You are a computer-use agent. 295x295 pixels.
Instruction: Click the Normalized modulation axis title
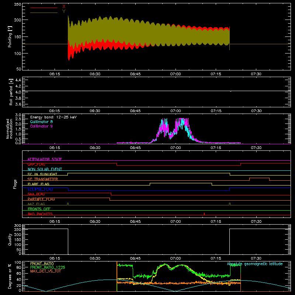[9, 129]
